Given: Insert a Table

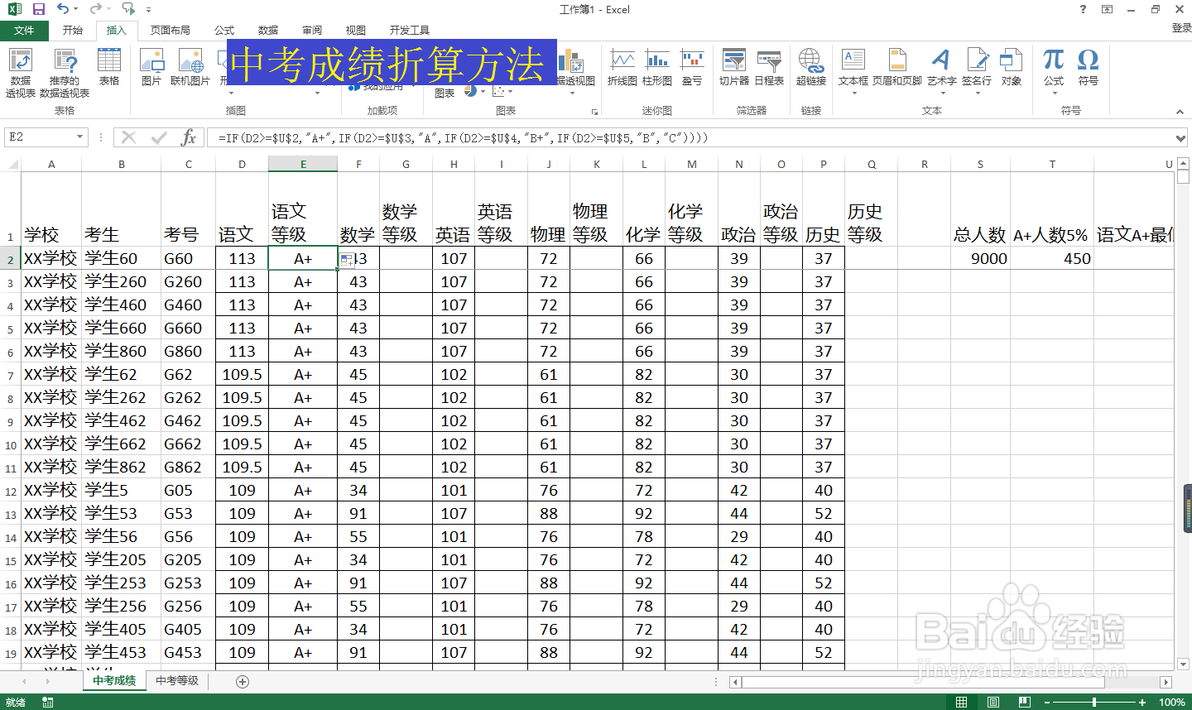Looking at the screenshot, I should 109,67.
